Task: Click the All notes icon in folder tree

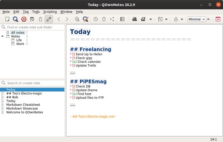Action: click(8, 32)
